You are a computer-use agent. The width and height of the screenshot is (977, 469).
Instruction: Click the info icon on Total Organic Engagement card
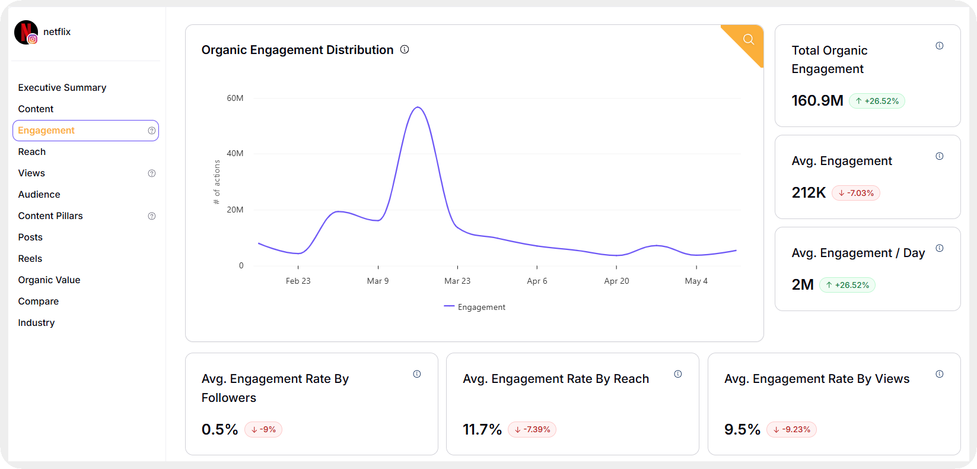tap(940, 46)
